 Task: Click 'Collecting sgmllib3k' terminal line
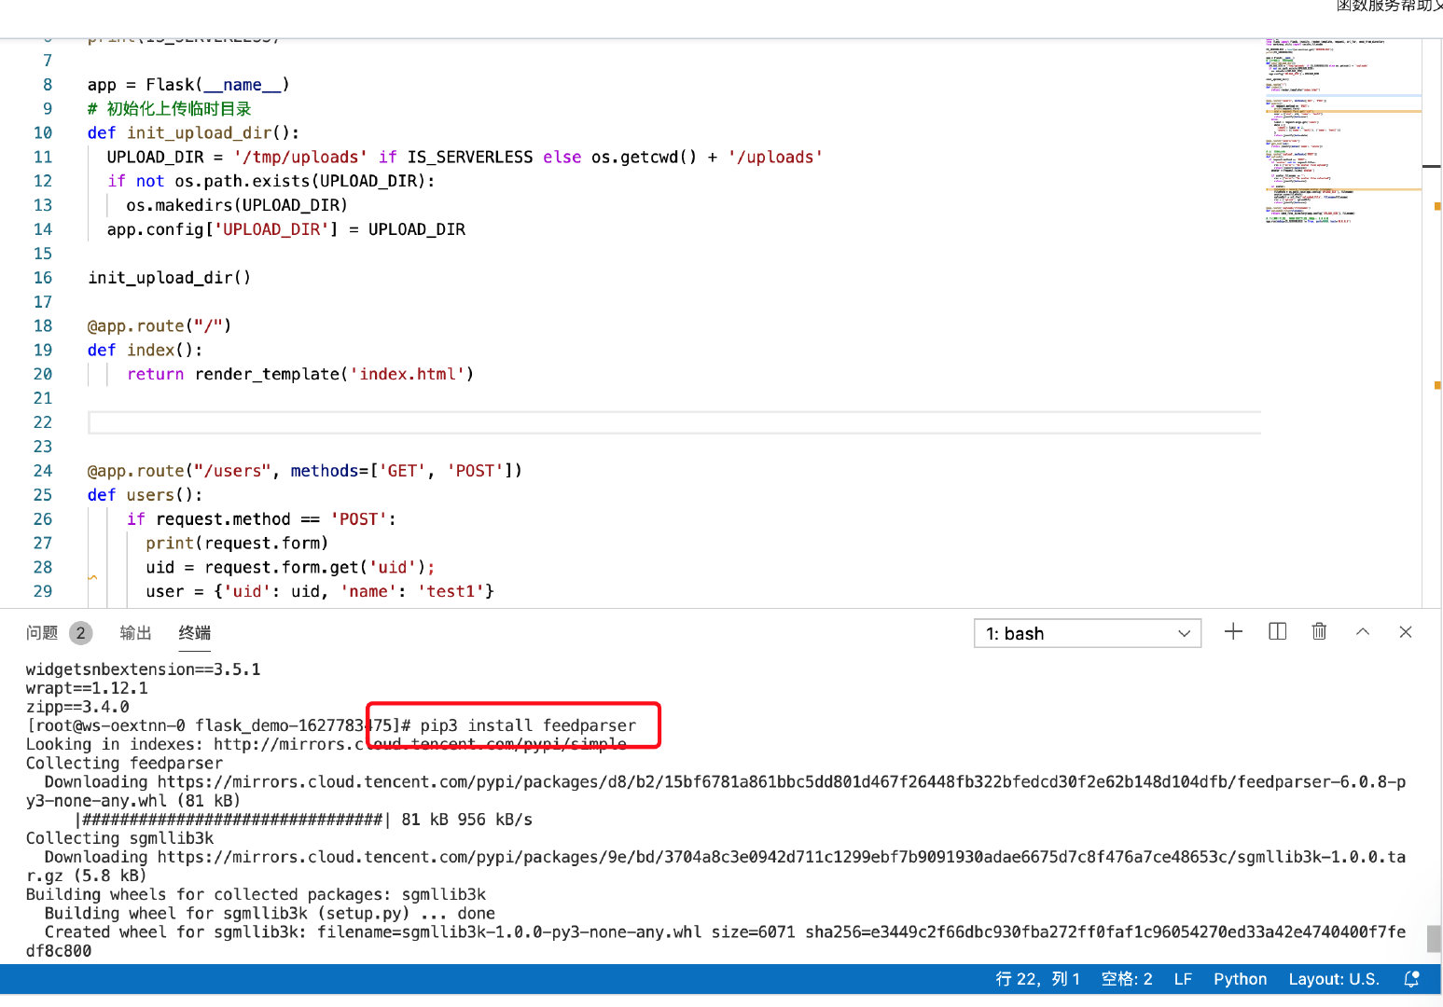pyautogui.click(x=119, y=838)
